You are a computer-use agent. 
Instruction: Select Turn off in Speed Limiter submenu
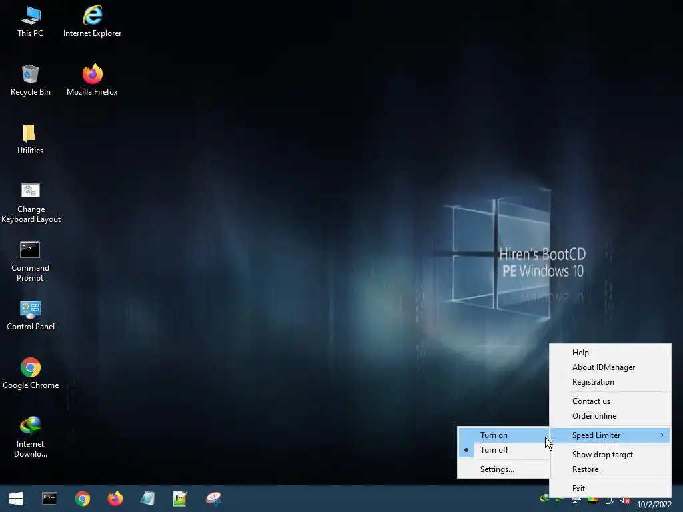tap(504, 450)
